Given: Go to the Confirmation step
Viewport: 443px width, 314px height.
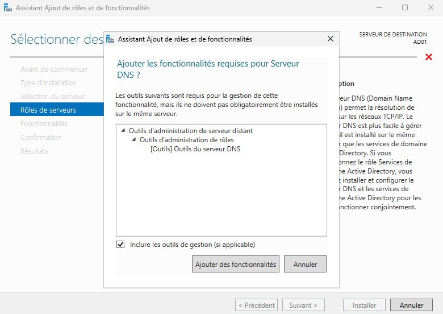Looking at the screenshot, I should pyautogui.click(x=41, y=138).
